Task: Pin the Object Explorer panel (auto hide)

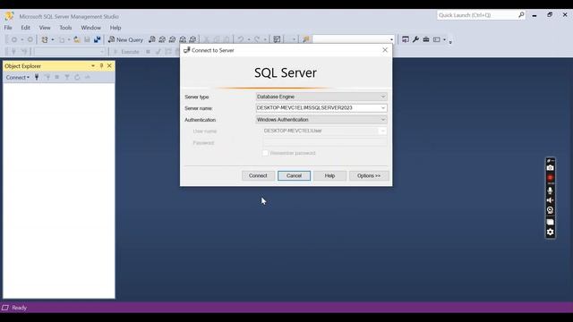Action: [x=101, y=65]
